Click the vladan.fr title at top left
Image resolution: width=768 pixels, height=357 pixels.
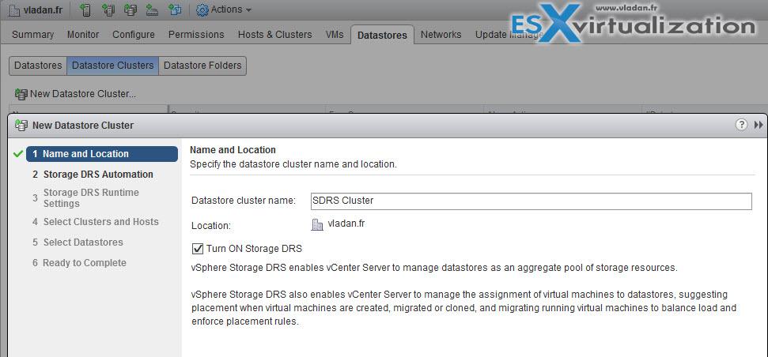pyautogui.click(x=43, y=9)
